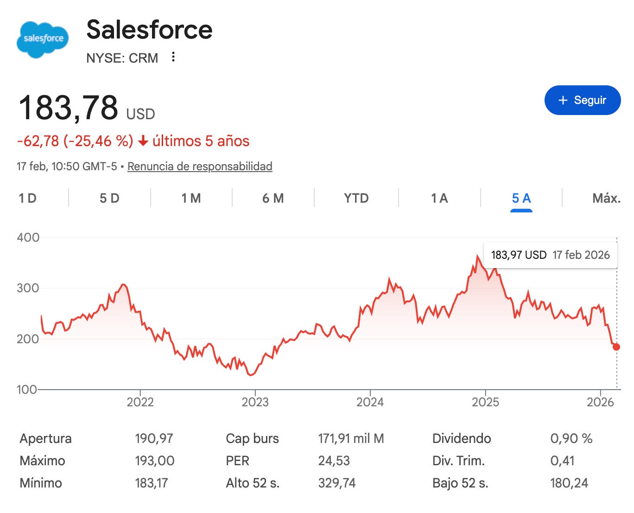Click the current price 183,78

68,108
